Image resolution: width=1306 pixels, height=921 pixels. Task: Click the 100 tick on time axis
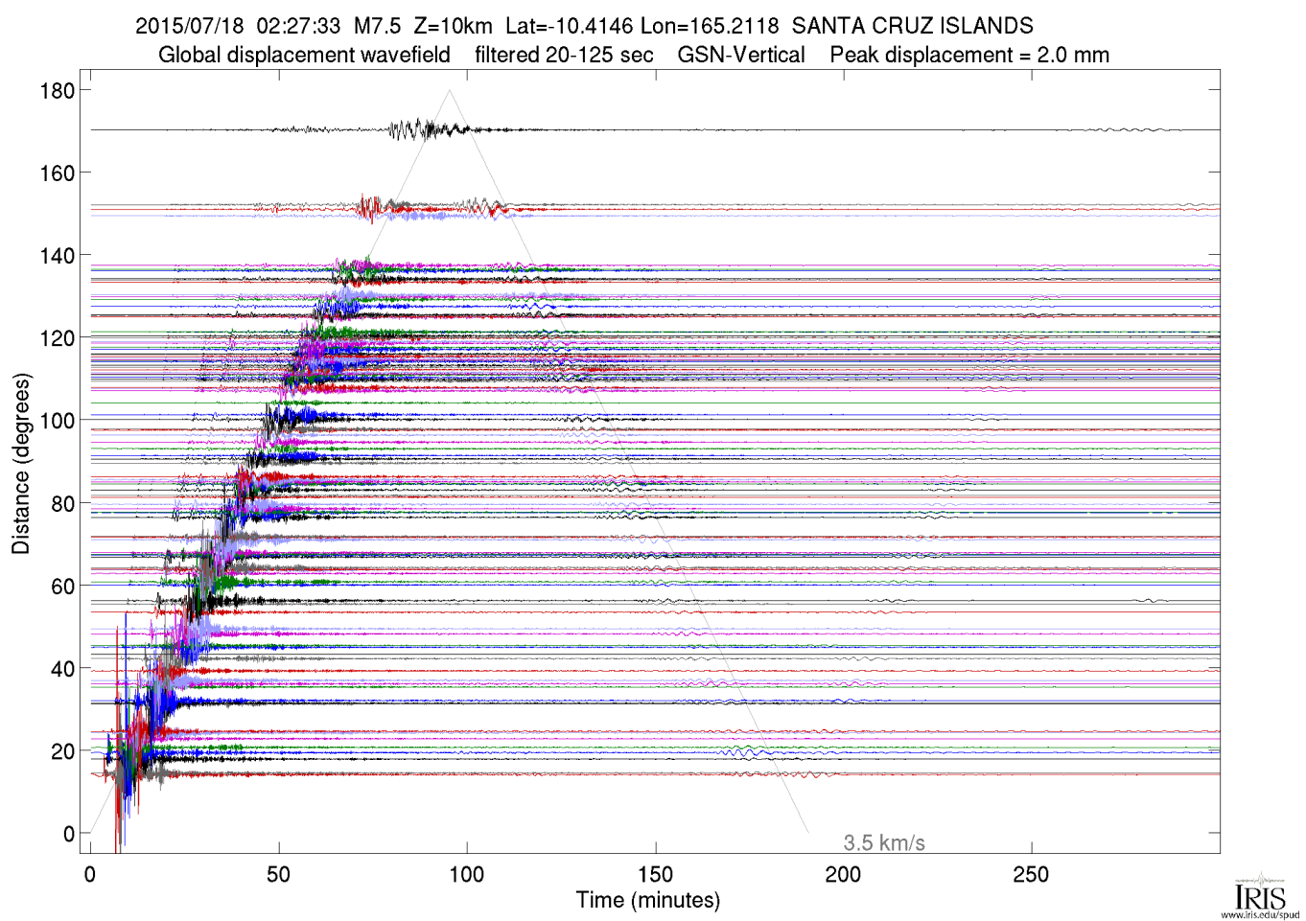467,874
